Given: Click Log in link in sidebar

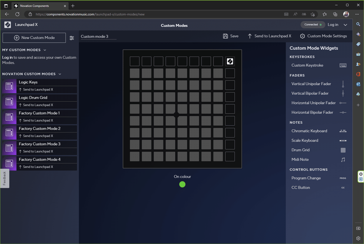Looking at the screenshot, I should (x=7, y=58).
